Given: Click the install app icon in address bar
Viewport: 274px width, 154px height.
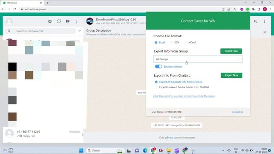Looking at the screenshot, I should click(x=223, y=9).
